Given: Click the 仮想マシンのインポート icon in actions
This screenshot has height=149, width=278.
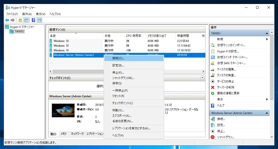Looking at the screenshot, I should click(x=213, y=45).
